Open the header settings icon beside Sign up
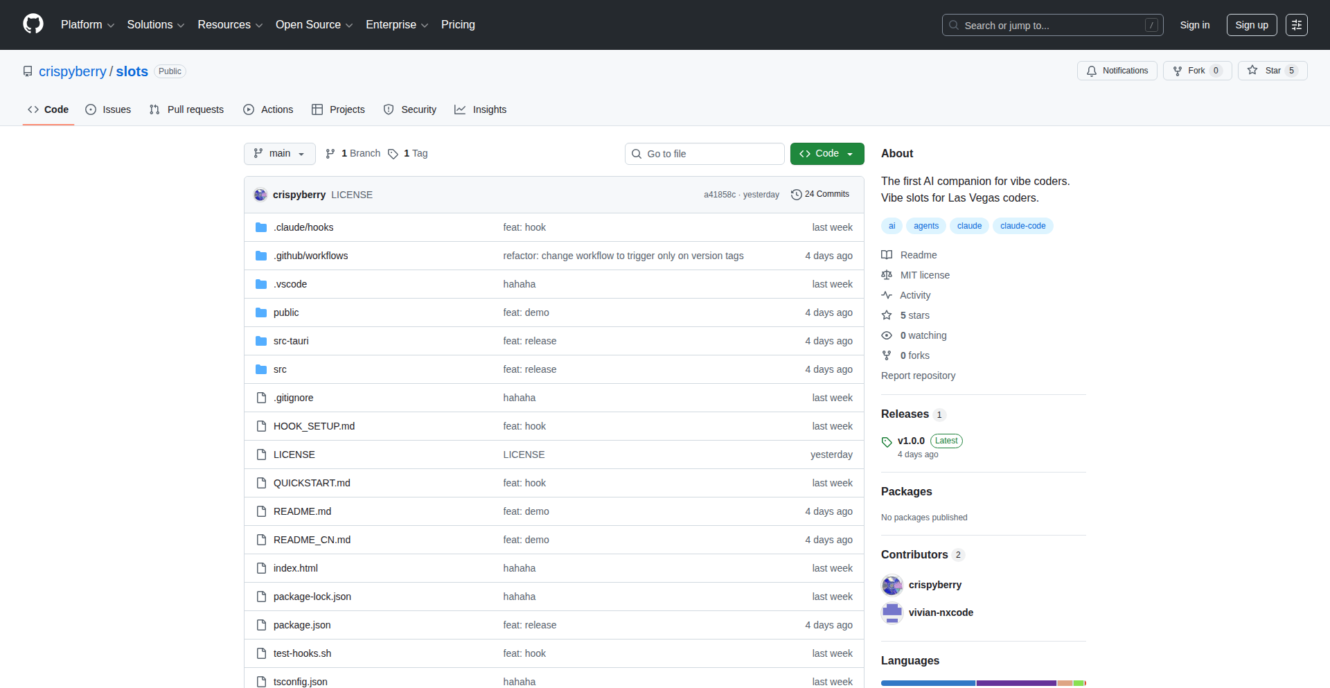 click(x=1296, y=25)
